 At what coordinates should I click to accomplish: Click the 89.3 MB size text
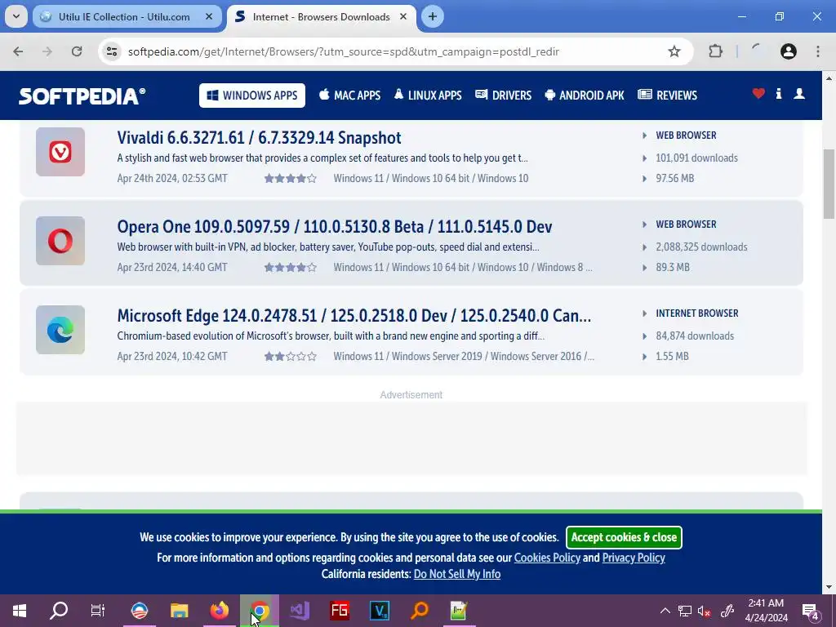pos(673,268)
